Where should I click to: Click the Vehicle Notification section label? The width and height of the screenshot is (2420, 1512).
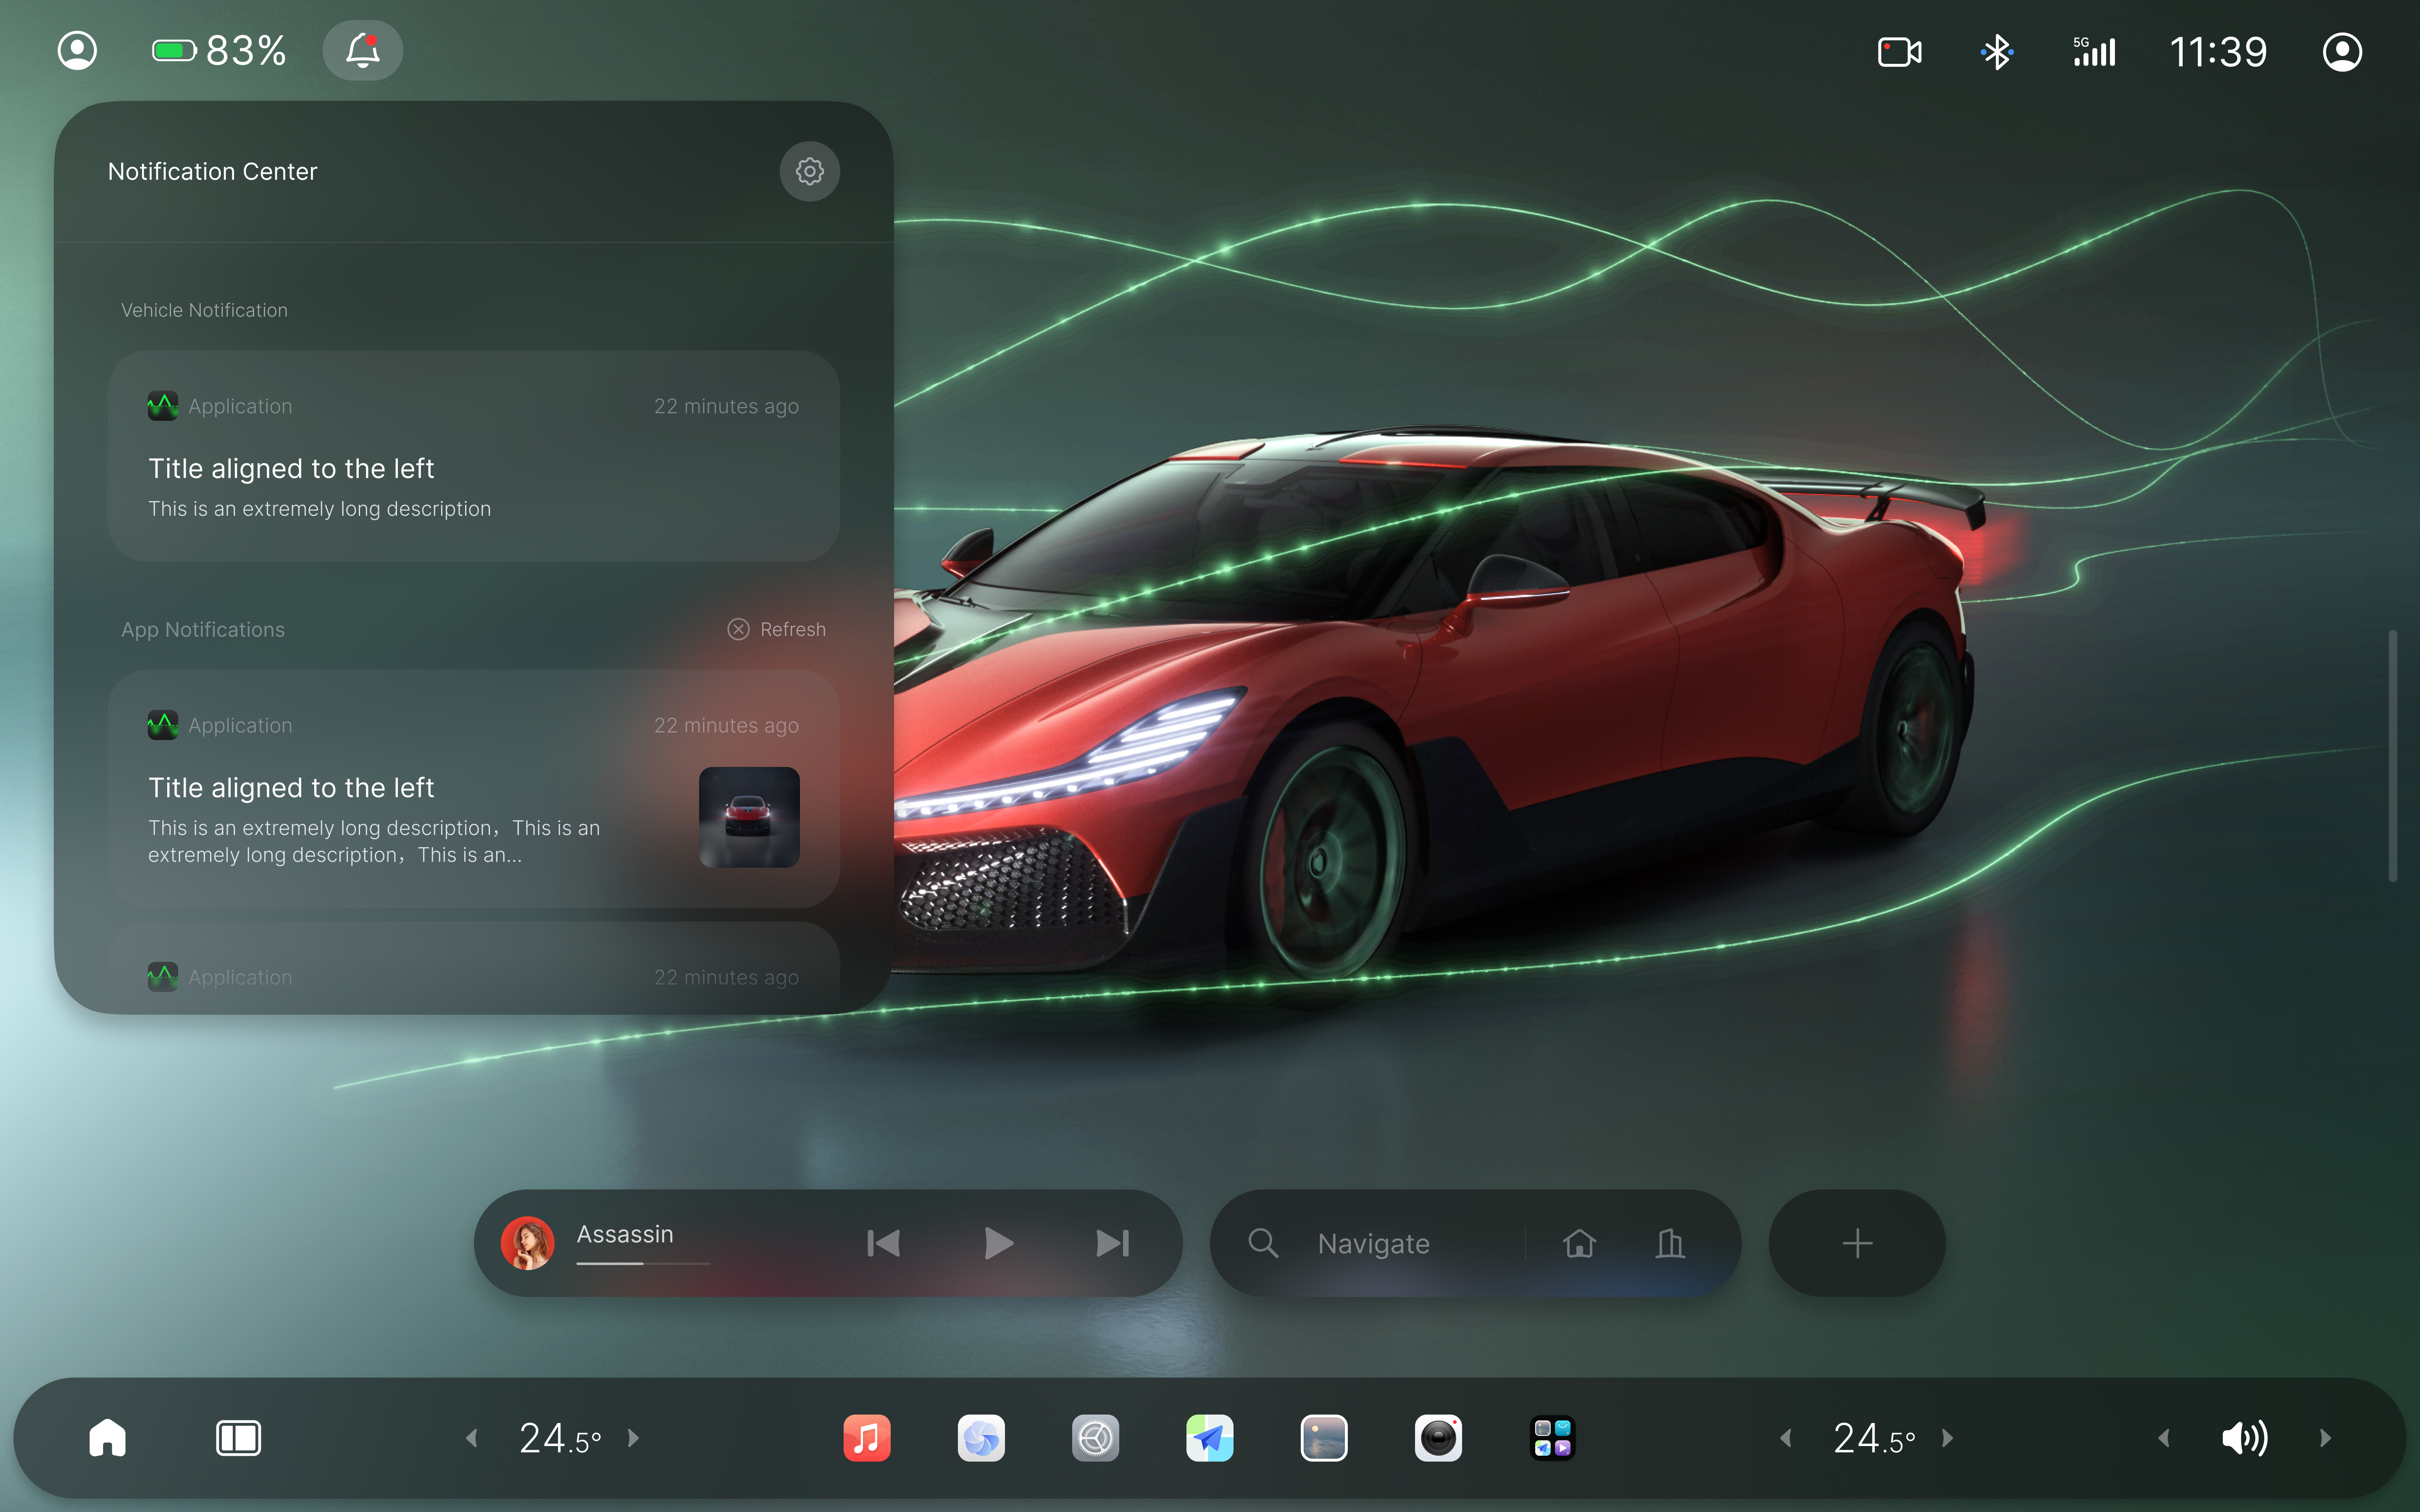click(x=204, y=310)
